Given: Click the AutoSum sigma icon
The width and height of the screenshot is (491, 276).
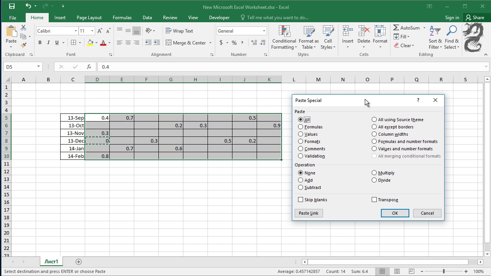Looking at the screenshot, I should point(396,28).
